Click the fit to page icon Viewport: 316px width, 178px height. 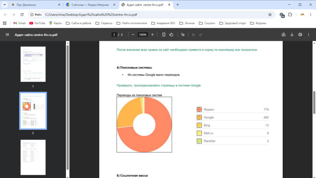pos(164,35)
